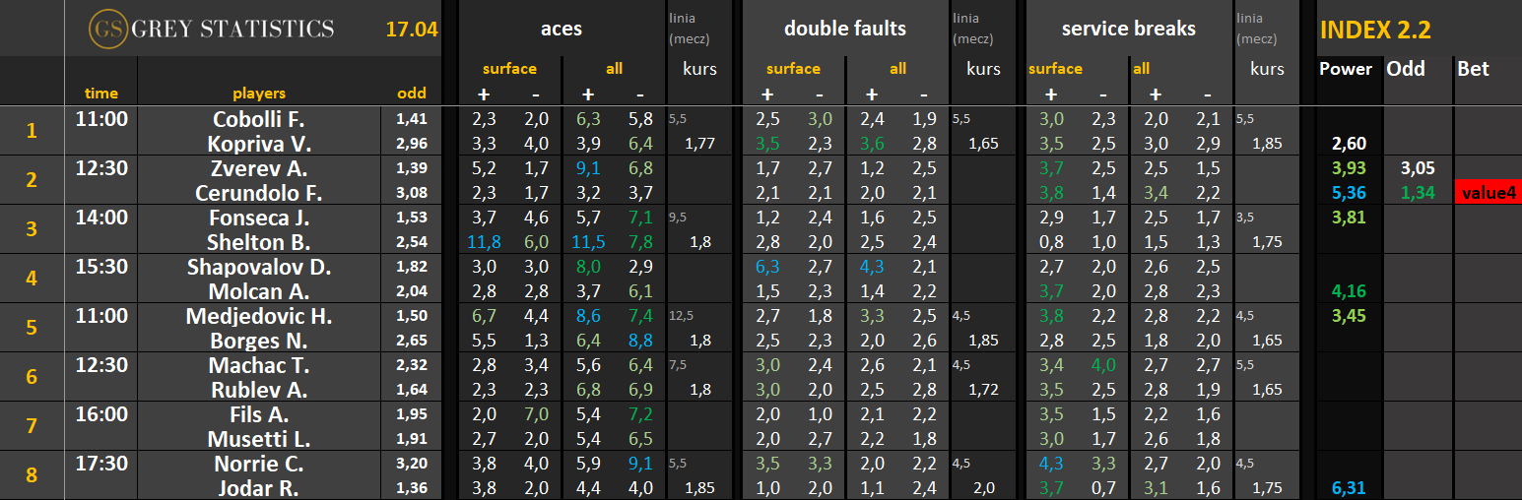
Task: Click the Power column header
Action: tap(1345, 69)
